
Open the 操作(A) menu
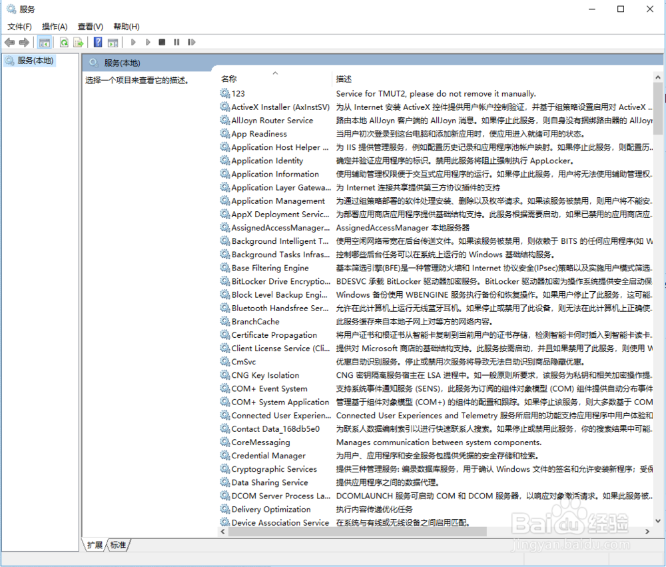click(x=55, y=27)
